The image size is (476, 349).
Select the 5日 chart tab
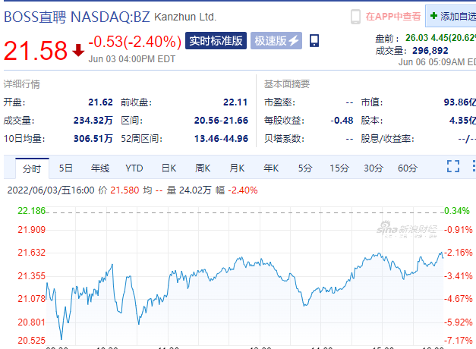coord(65,168)
